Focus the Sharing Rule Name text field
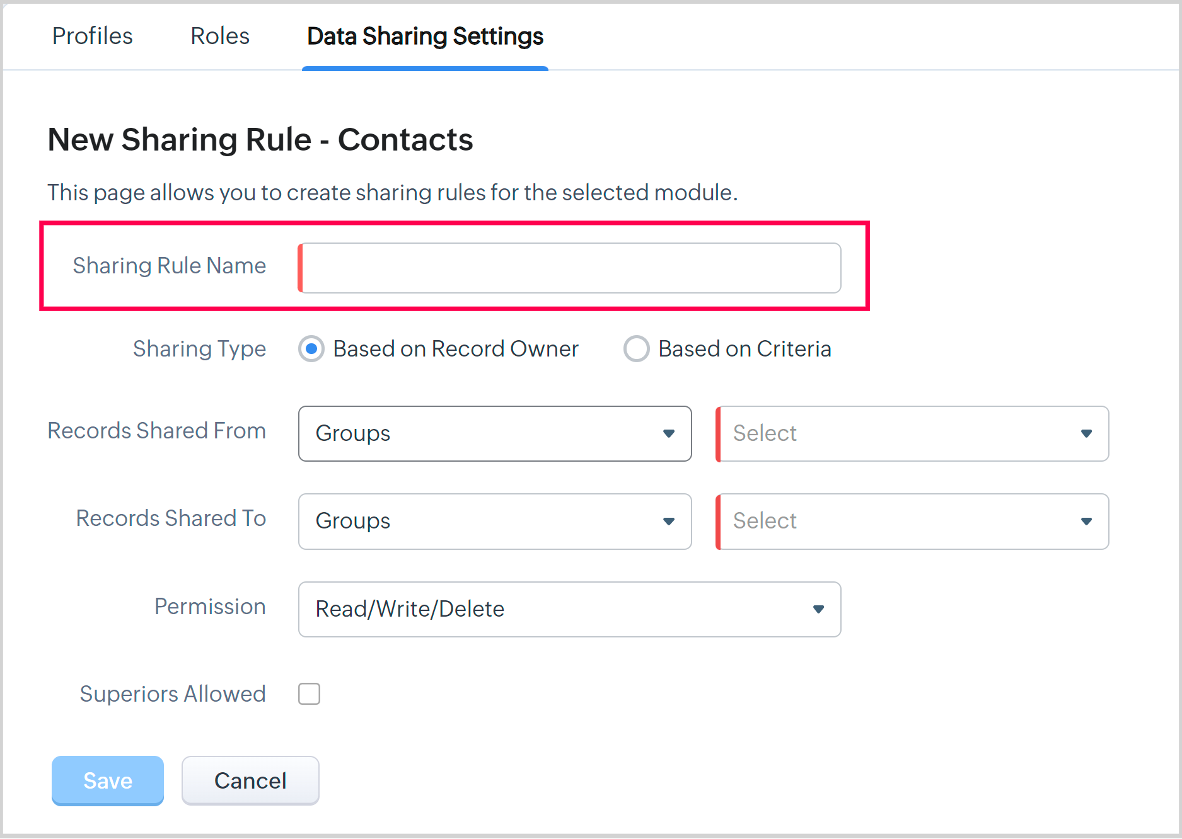The height and width of the screenshot is (839, 1182). pos(571,268)
